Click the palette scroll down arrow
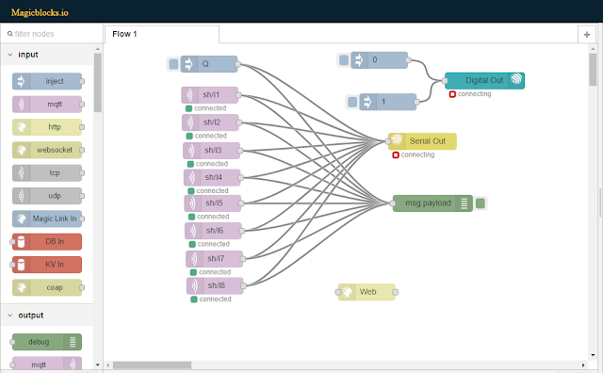The image size is (603, 373). click(98, 365)
